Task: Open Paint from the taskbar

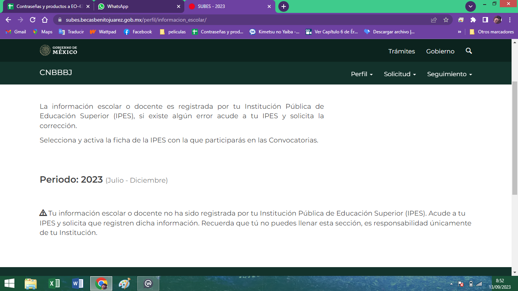Action: (124, 283)
